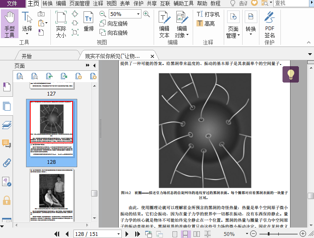Open the 注释 (Comment) ribbon tab

[x=98, y=3]
